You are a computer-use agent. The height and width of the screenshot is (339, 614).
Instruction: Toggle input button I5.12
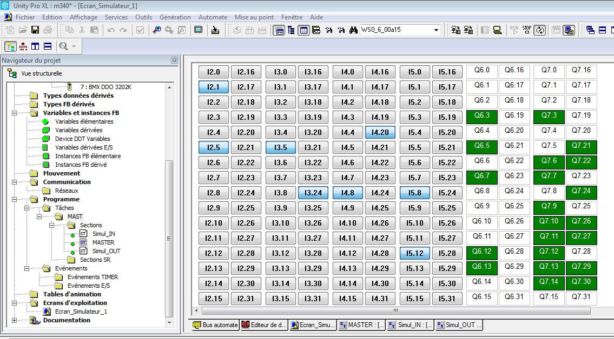[415, 254]
